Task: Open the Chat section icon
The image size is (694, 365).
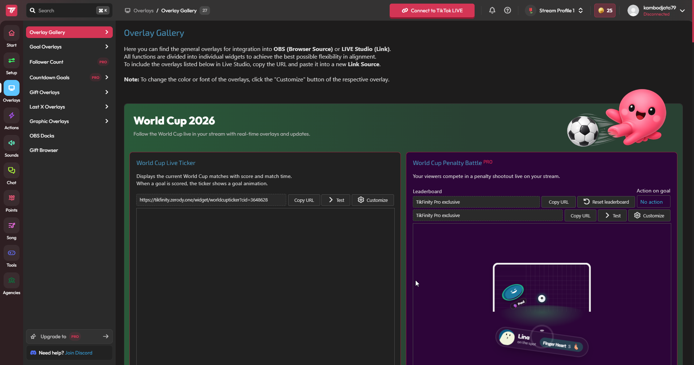Action: (12, 171)
